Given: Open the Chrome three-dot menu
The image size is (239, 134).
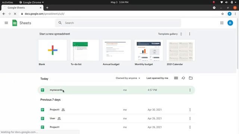Looking at the screenshot, I should tap(235, 14).
